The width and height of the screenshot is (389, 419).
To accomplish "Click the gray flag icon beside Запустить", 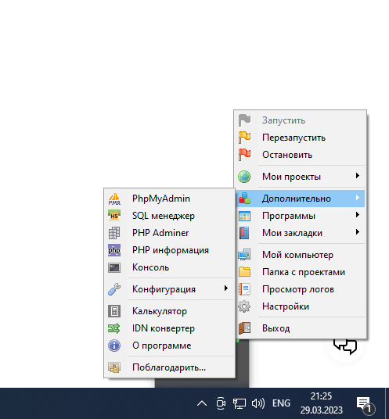I will click(x=244, y=120).
